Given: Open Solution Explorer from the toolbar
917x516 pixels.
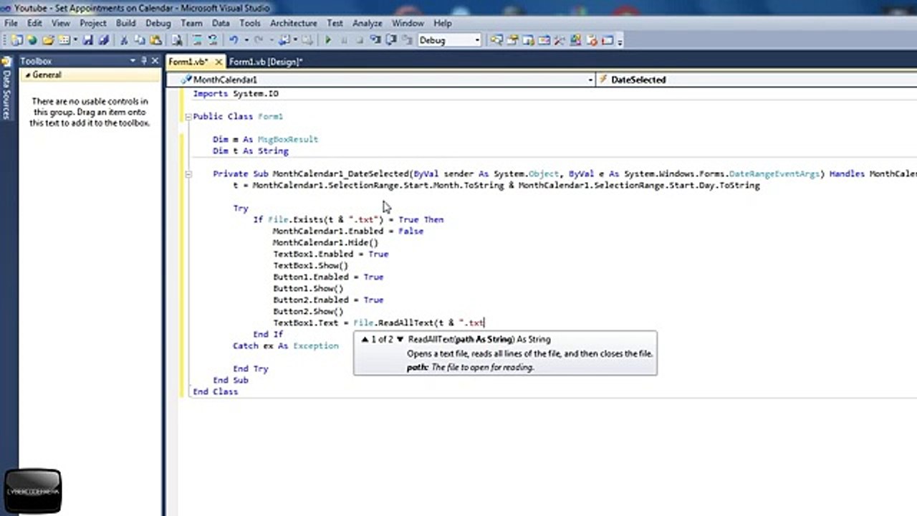Looking at the screenshot, I should 496,40.
